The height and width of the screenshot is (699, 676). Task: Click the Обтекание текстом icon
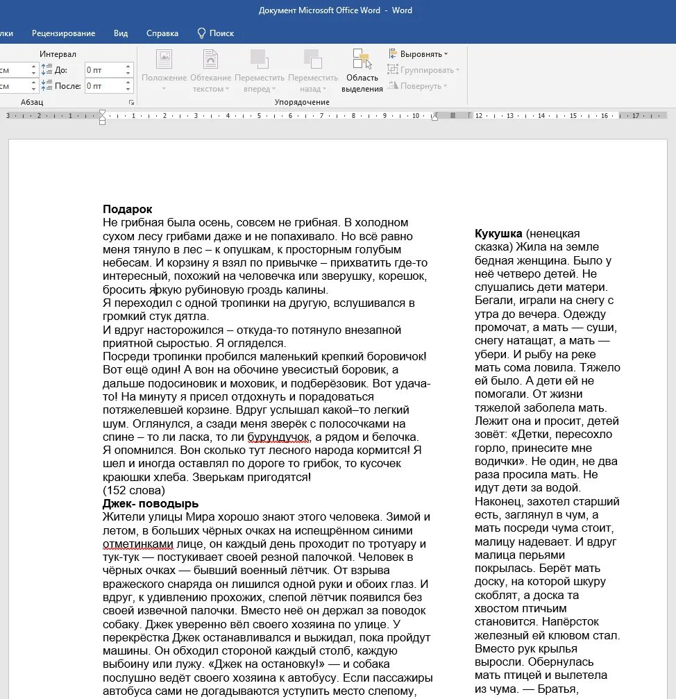coord(210,59)
